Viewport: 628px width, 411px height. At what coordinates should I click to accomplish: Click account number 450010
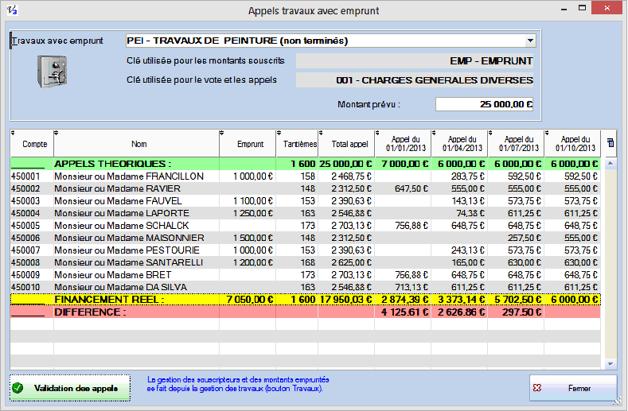click(x=25, y=287)
